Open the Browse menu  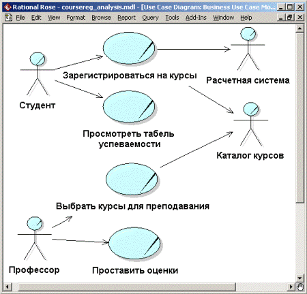101,18
